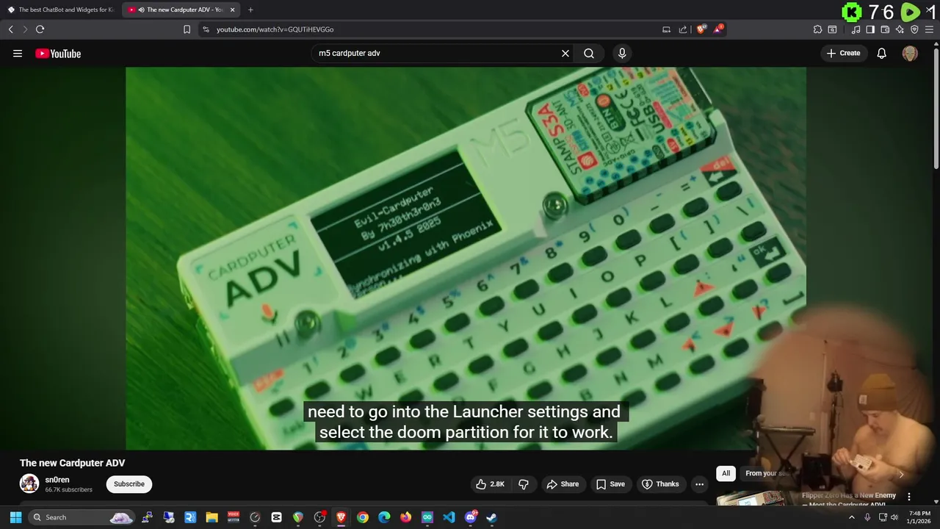Select the 'From your search' chip
Screen dimensions: 940x529
click(766, 473)
